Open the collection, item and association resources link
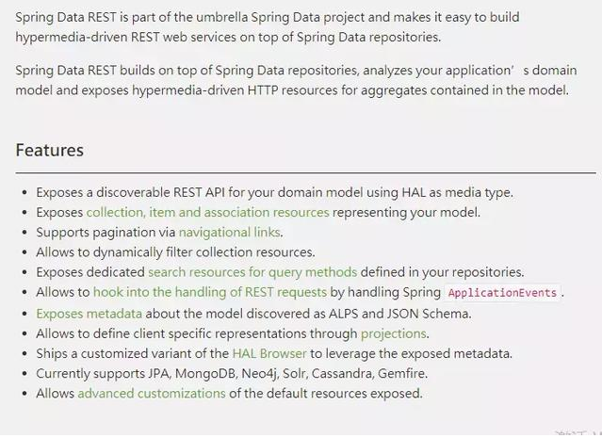This screenshot has width=602, height=438. tap(207, 212)
